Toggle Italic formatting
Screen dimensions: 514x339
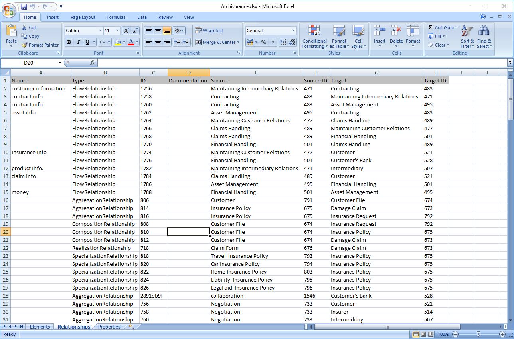[x=78, y=42]
